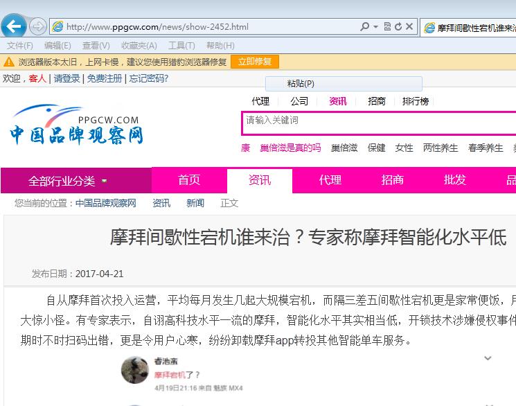This screenshot has width=516, height=406.
Task: Open the 忘记密码? link
Action: pyautogui.click(x=148, y=78)
